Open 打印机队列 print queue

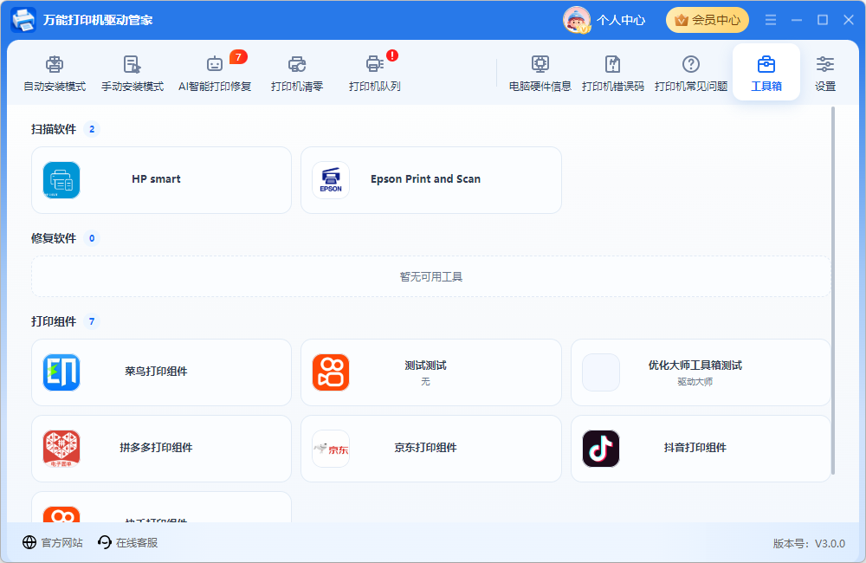[374, 73]
